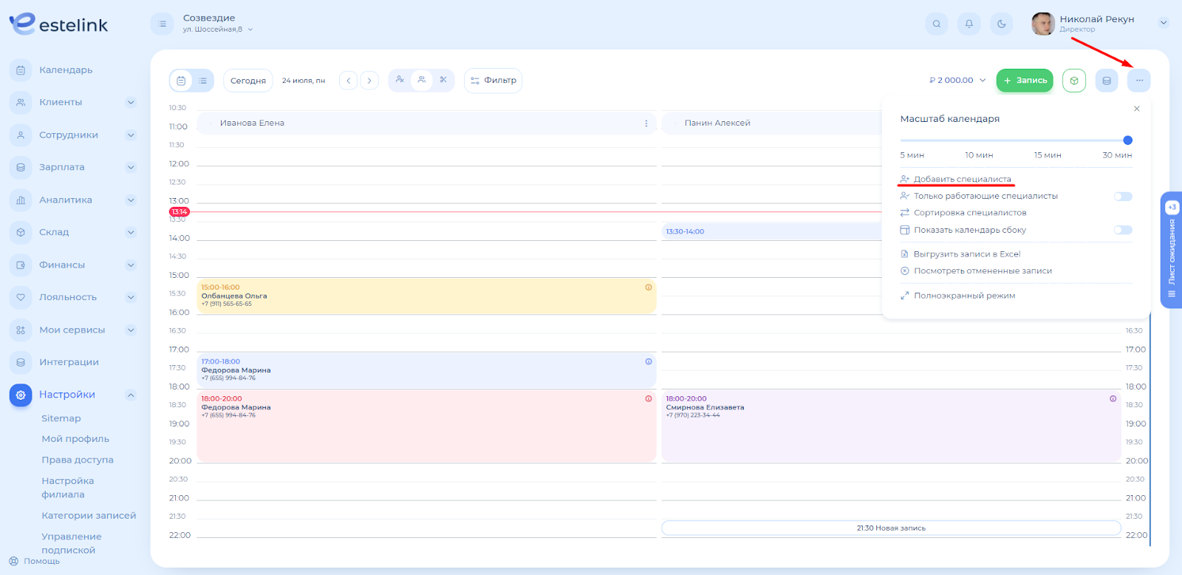Click the sidebar collapse hamburger icon
This screenshot has width=1182, height=575.
(163, 24)
